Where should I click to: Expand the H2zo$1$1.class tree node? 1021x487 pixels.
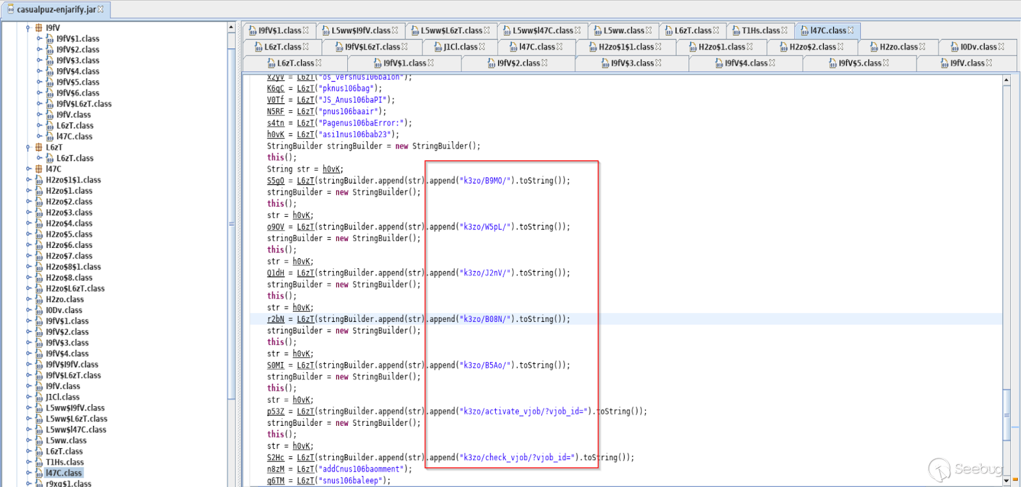28,180
